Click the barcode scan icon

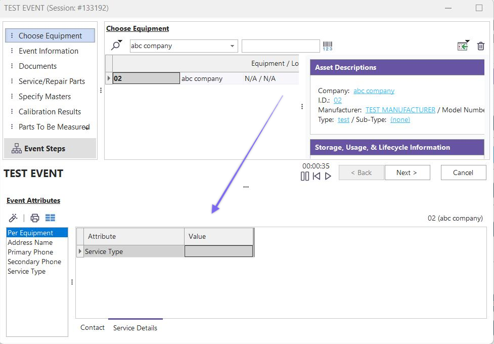pos(328,46)
